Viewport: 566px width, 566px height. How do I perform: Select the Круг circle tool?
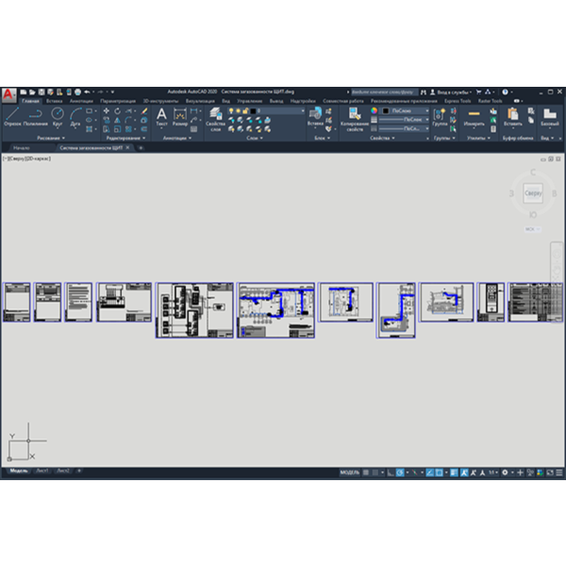(58, 117)
